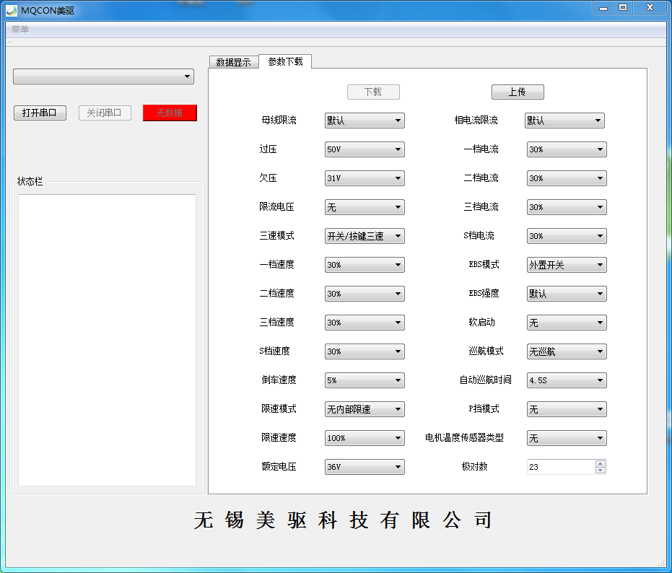Viewport: 672px width, 573px height.
Task: Click the 上传 button
Action: pyautogui.click(x=517, y=92)
